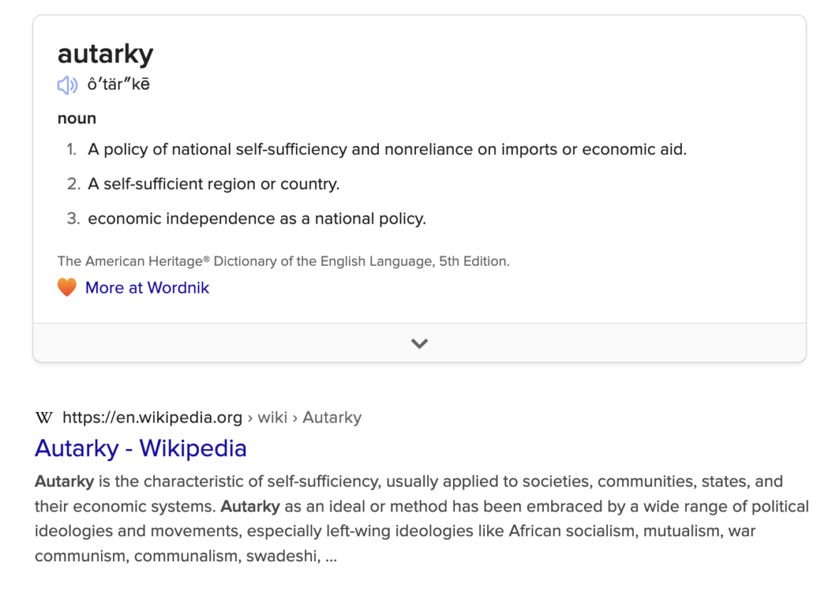Viewport: 832px width, 596px height.
Task: Click the second definition, self-sufficient region
Action: (213, 184)
